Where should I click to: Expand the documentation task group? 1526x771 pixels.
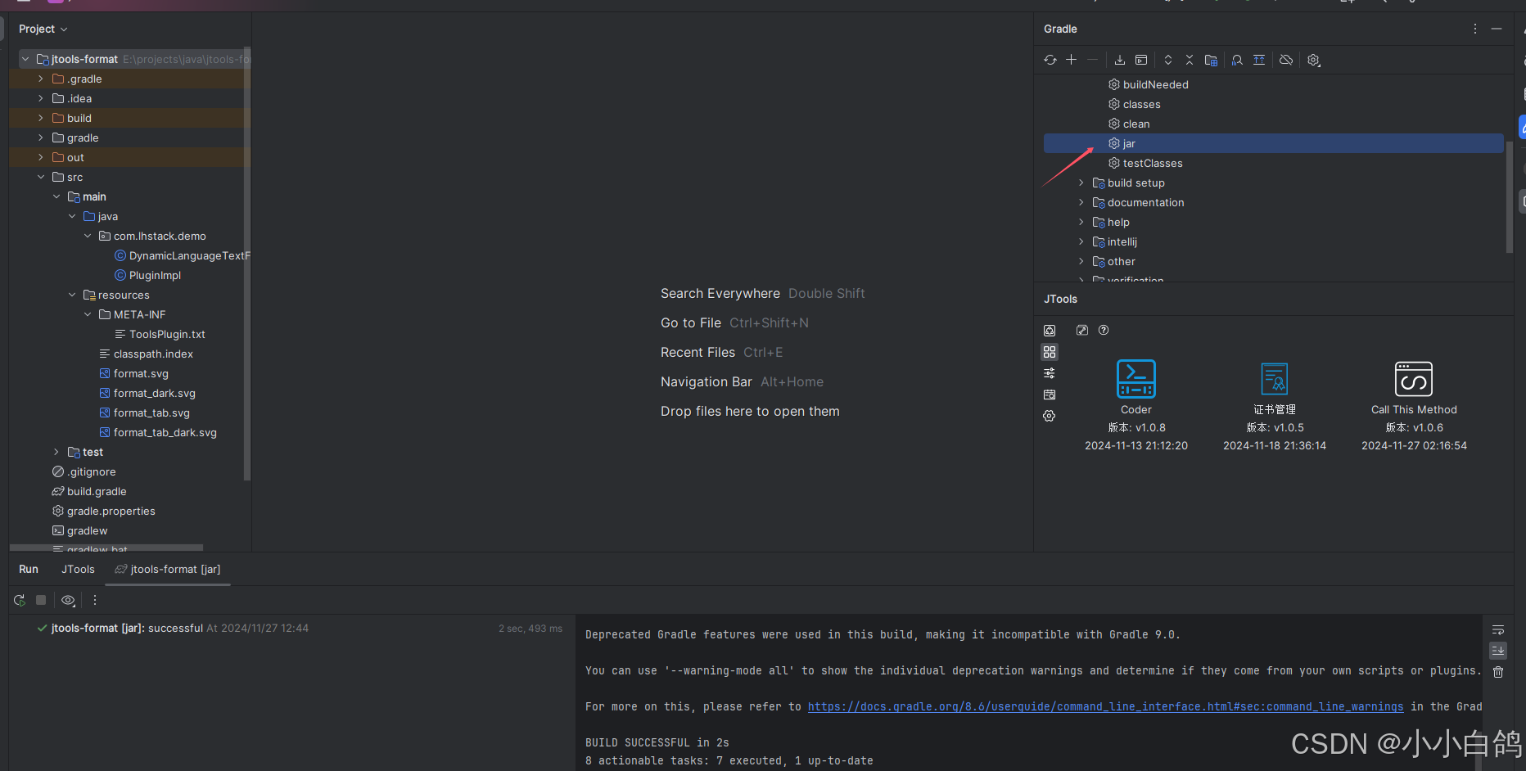coord(1081,202)
